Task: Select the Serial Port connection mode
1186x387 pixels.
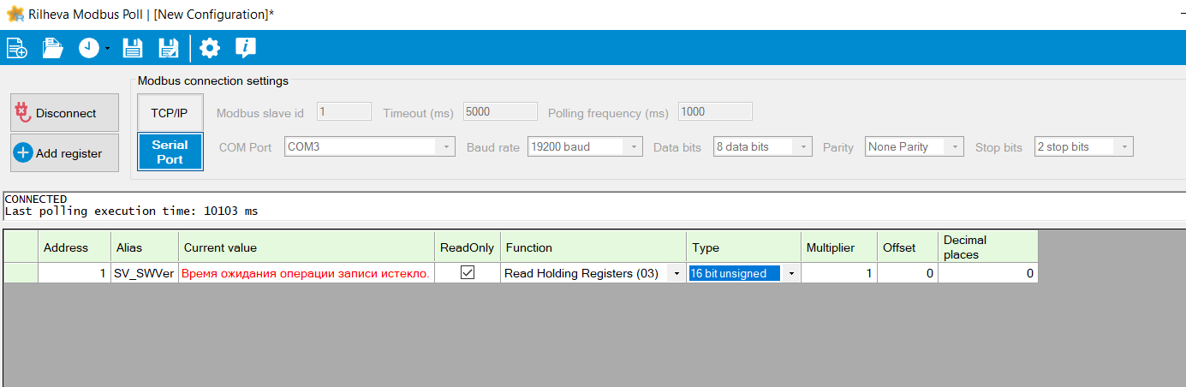Action: pos(170,152)
